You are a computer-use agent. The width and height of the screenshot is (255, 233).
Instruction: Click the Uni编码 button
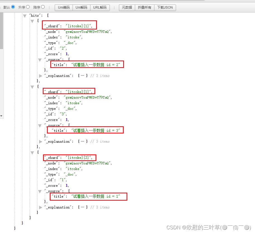pos(64,8)
